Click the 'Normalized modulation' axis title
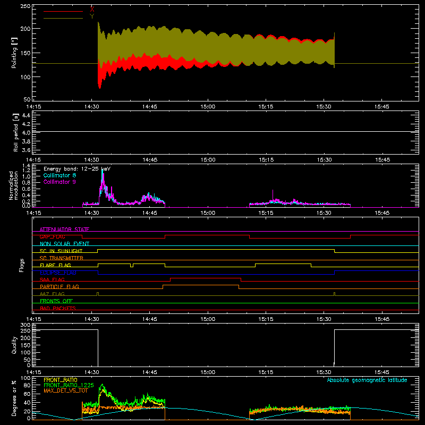This screenshot has height=425, width=425. click(14, 185)
